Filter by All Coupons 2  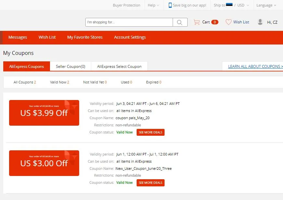click(x=25, y=82)
